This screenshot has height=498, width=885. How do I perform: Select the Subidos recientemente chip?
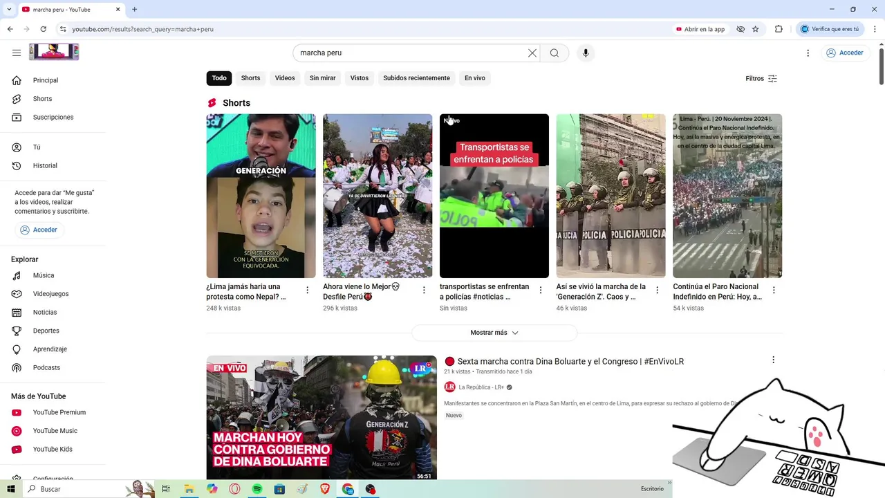click(x=416, y=78)
